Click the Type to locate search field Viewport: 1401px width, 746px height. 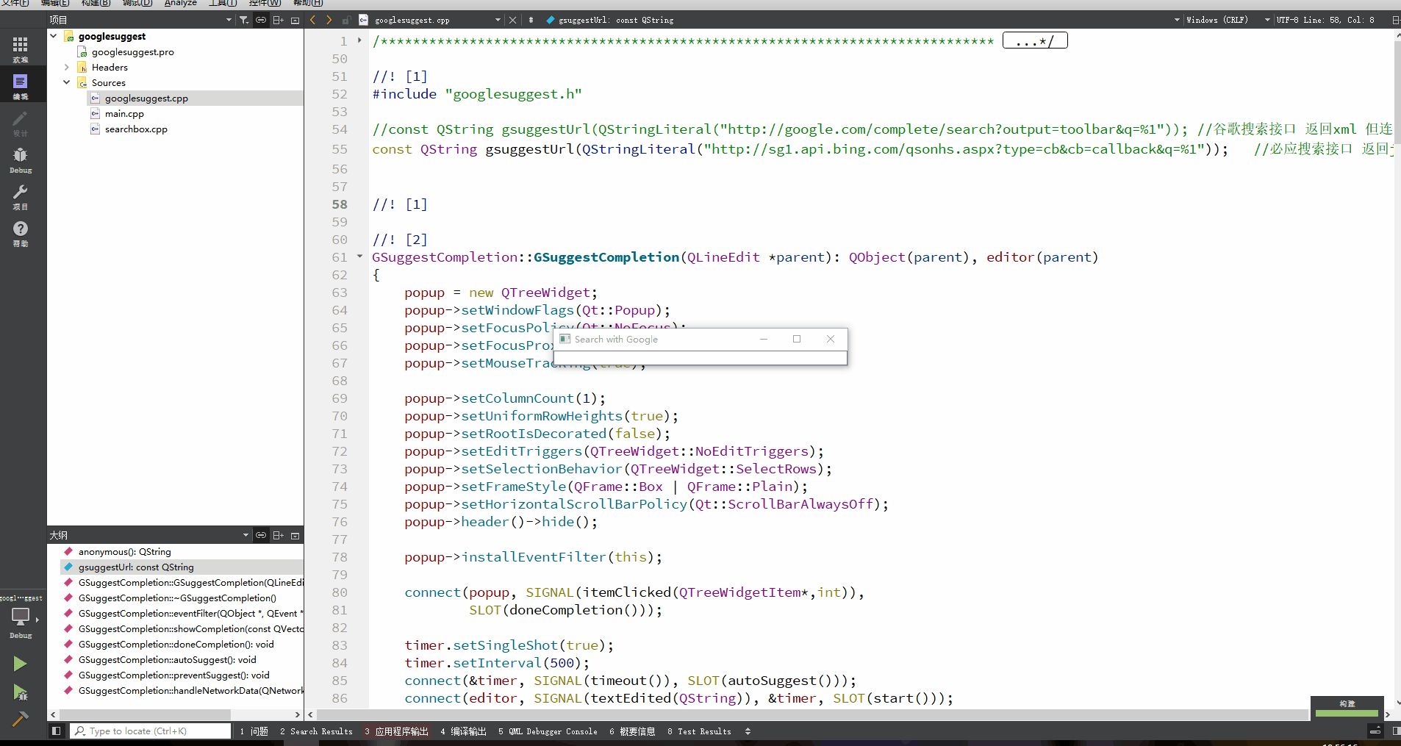(151, 731)
